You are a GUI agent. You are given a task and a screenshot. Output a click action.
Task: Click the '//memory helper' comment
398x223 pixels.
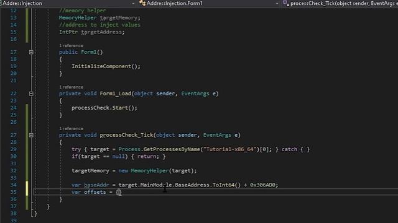point(83,11)
